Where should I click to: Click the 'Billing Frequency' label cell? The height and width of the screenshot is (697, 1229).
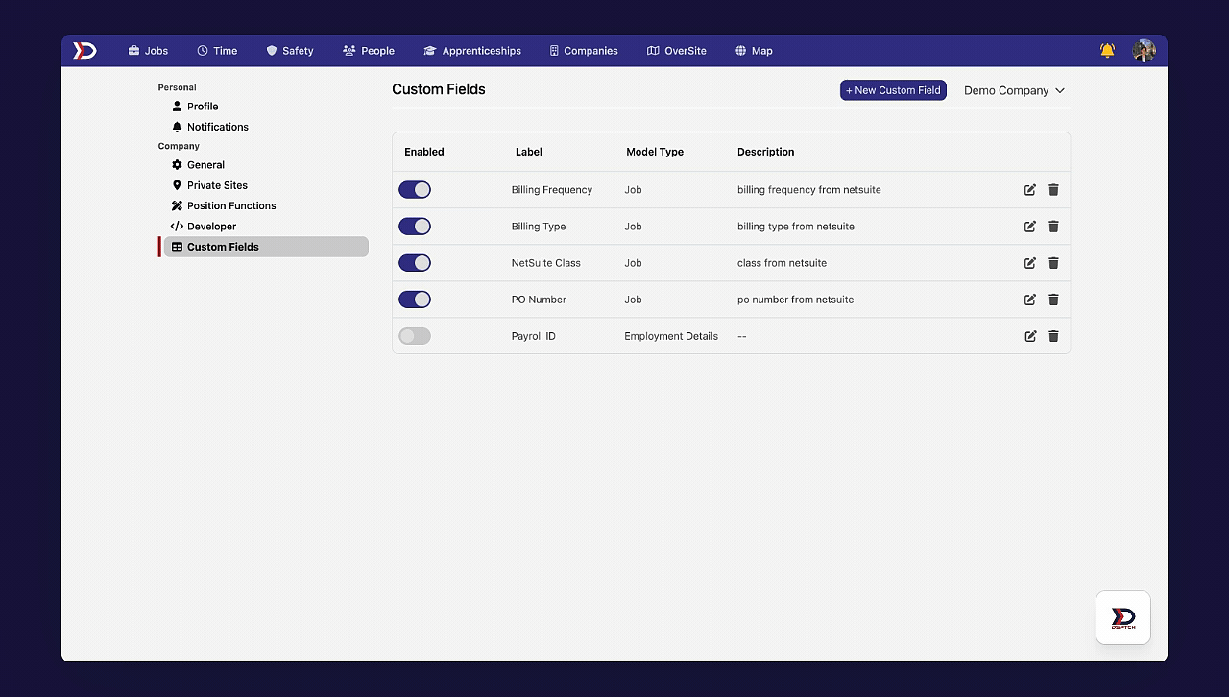tap(552, 190)
